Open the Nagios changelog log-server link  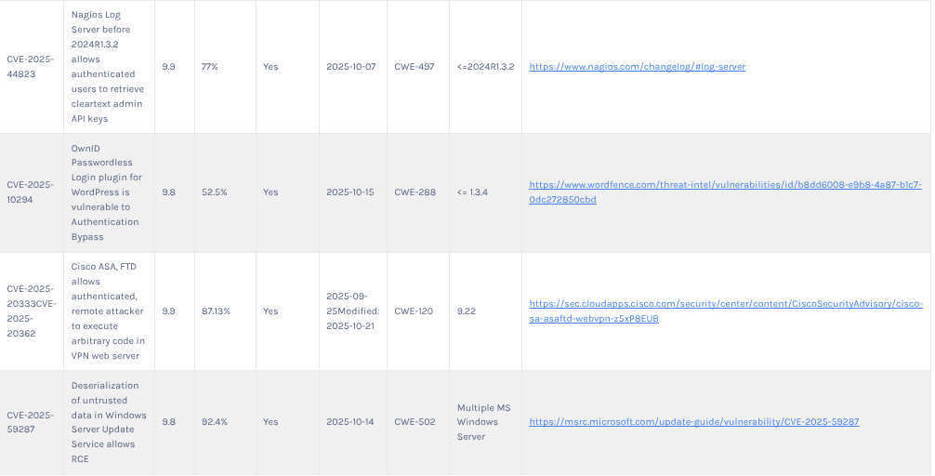pos(637,67)
